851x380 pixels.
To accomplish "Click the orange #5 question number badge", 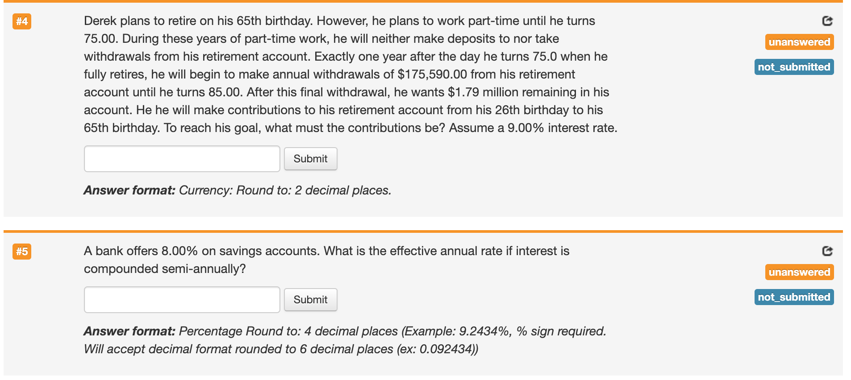I will [x=22, y=252].
